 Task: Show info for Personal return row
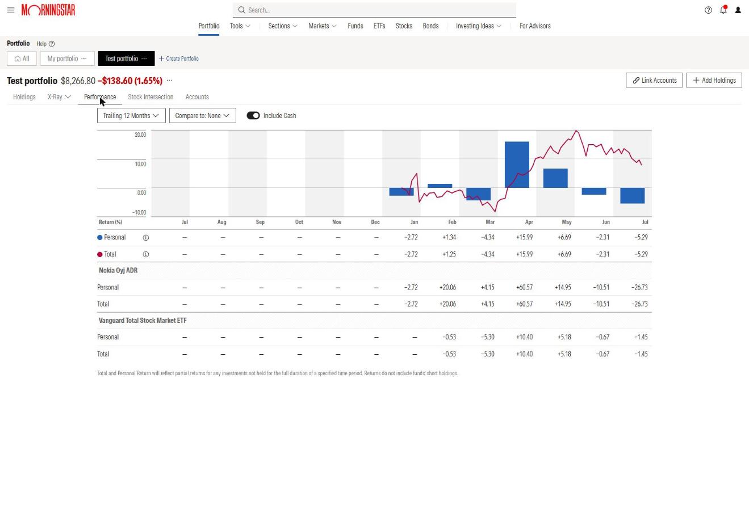coord(145,238)
